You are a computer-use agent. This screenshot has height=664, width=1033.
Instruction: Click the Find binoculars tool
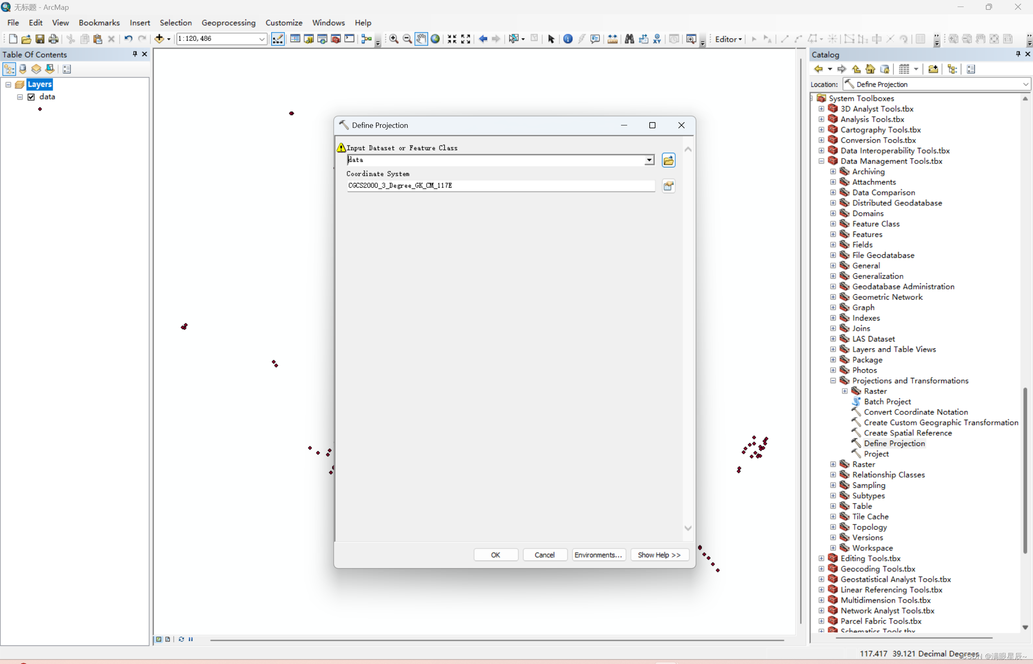629,39
